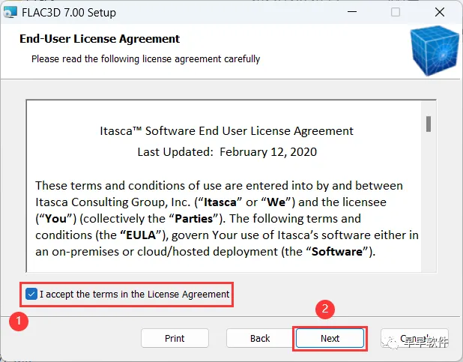Screen dimensions: 463x362
Task: Close the FLAC3D Setup window
Action: coord(440,12)
